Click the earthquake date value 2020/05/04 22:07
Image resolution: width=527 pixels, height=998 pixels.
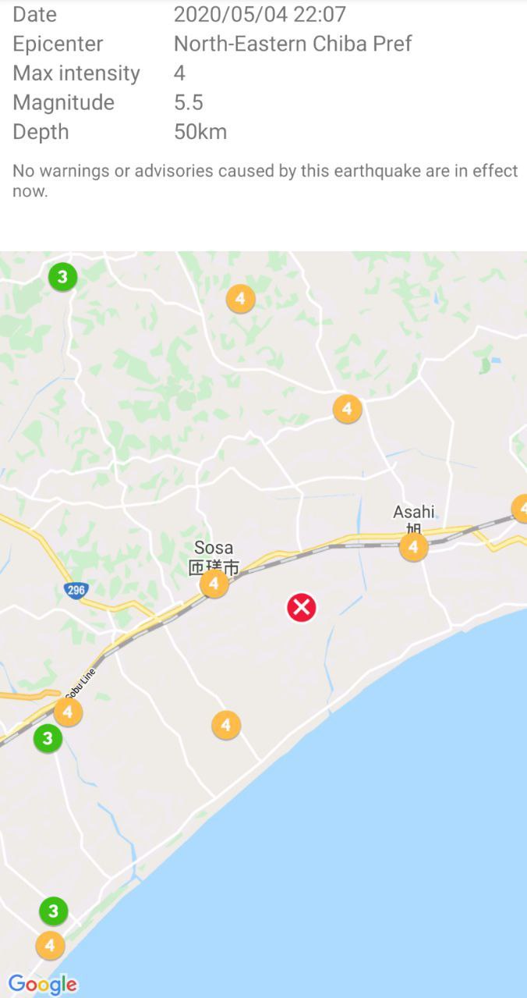pyautogui.click(x=260, y=14)
